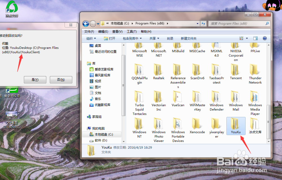This screenshot has width=282, height=180.
Task: Select the Turbo Squid Tentacles folder
Action: (140, 103)
